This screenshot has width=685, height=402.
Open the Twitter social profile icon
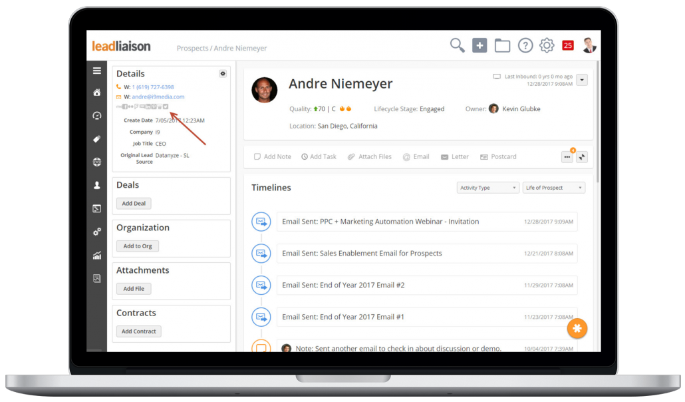166,106
